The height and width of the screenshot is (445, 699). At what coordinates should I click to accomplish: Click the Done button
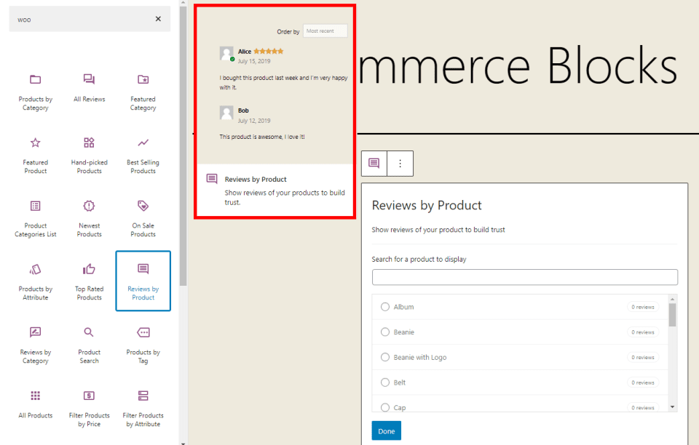point(386,430)
